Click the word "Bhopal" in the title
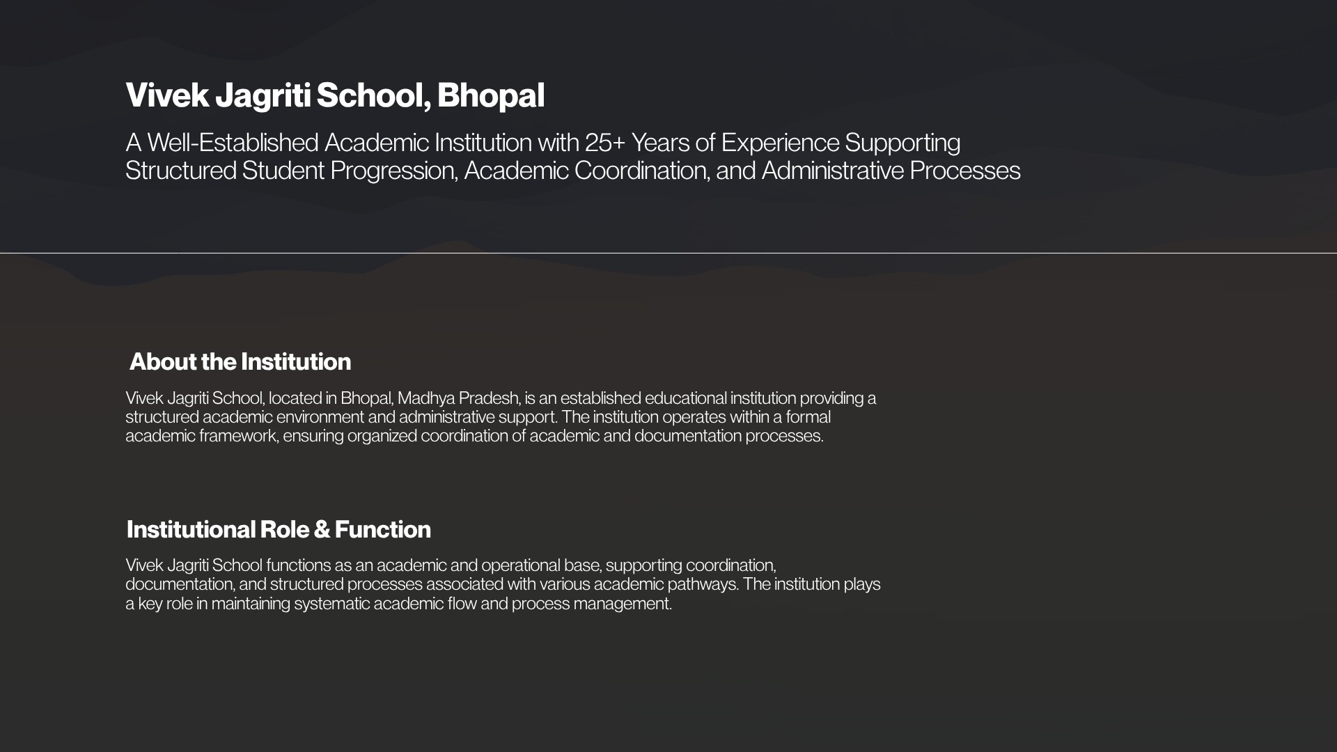Screen dimensions: 1337x752 pos(490,95)
